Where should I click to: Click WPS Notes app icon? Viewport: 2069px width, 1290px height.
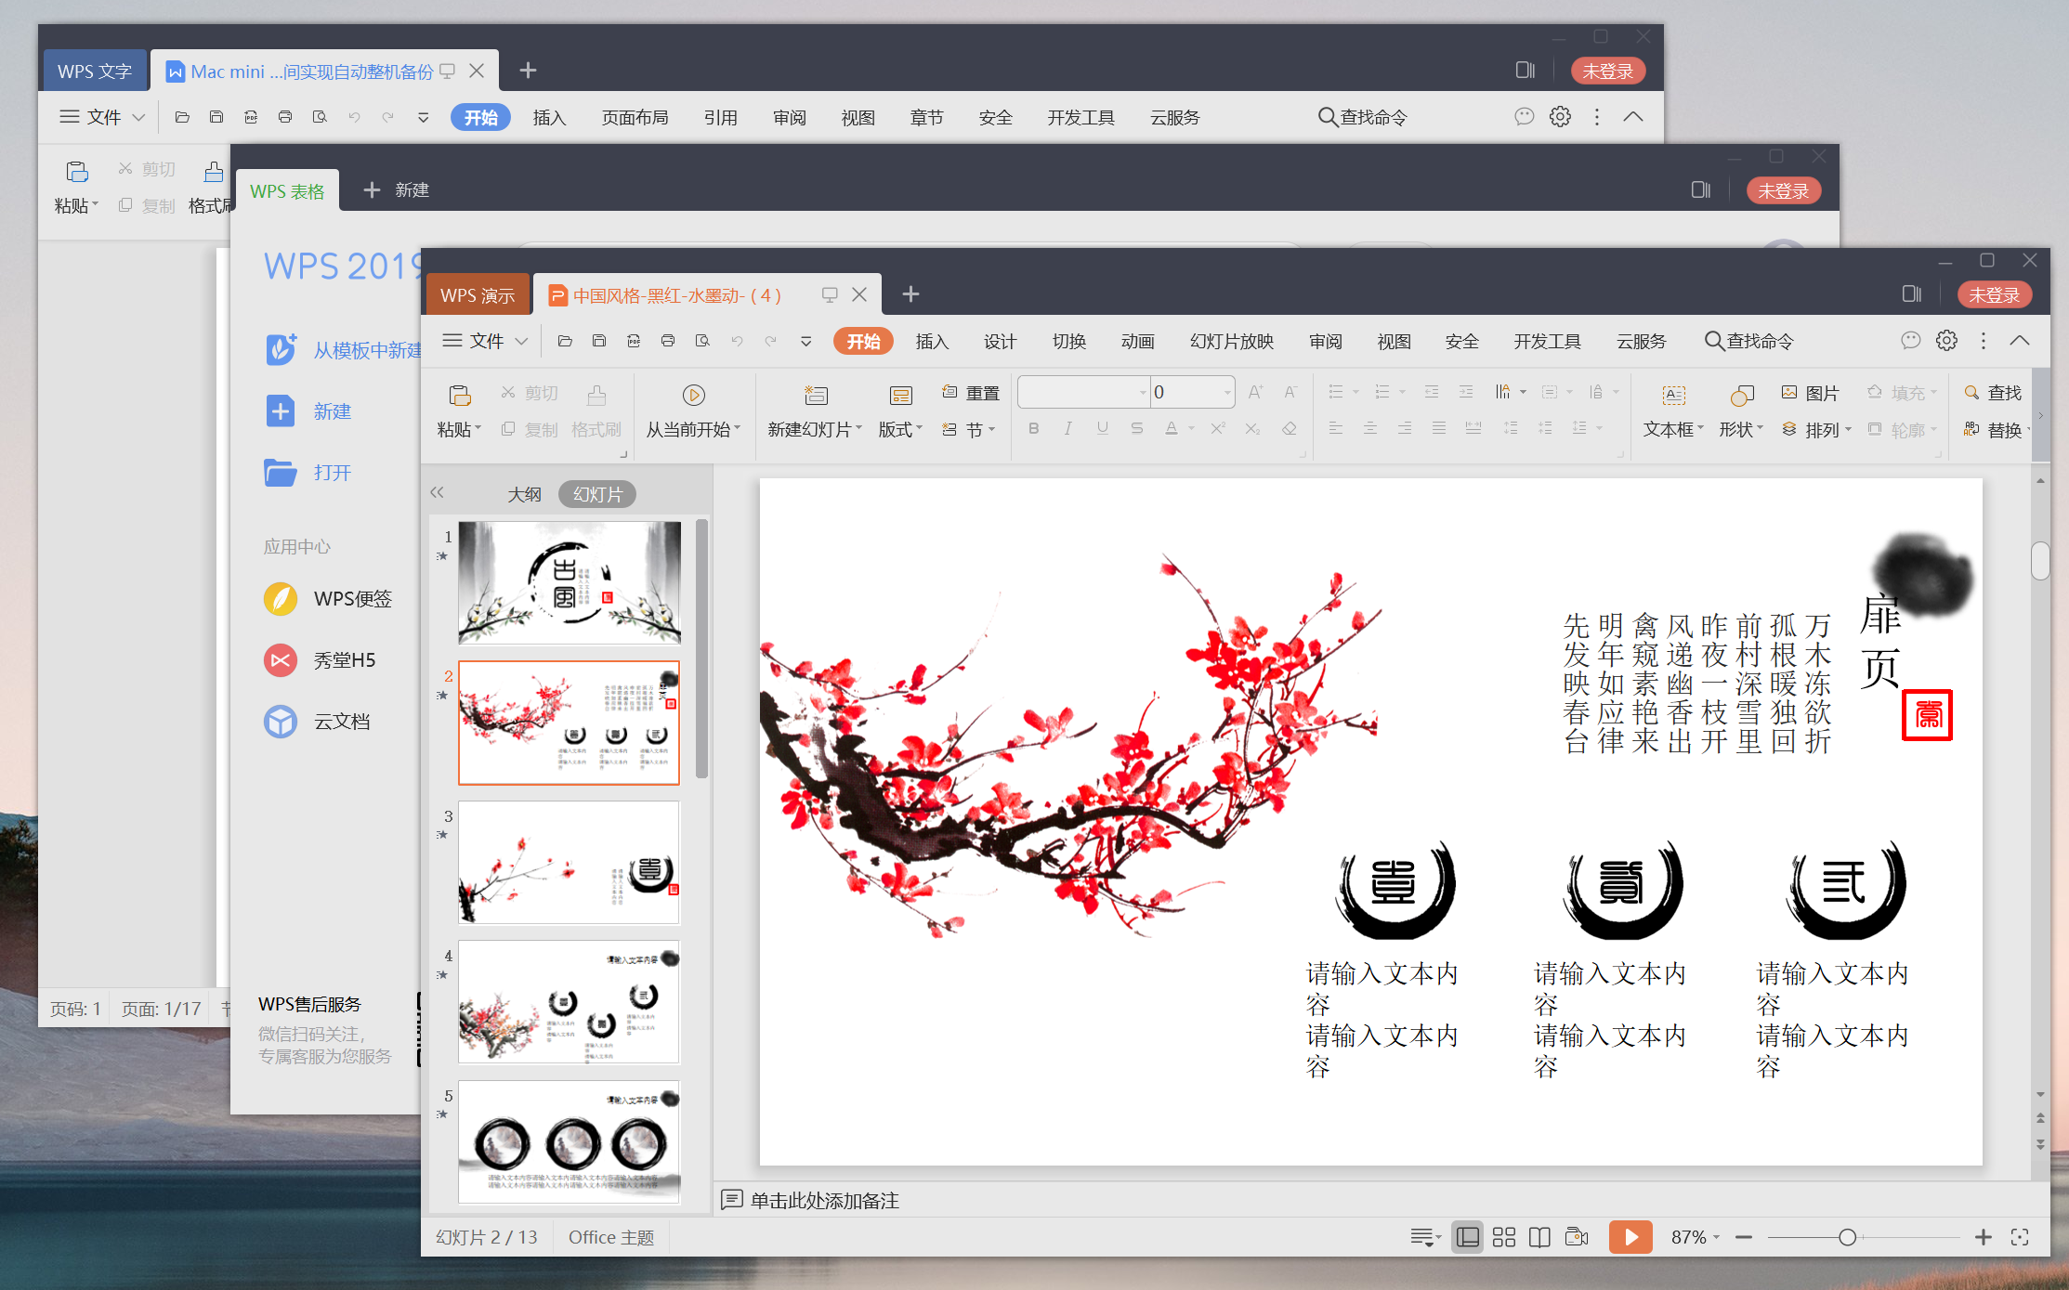[x=281, y=599]
